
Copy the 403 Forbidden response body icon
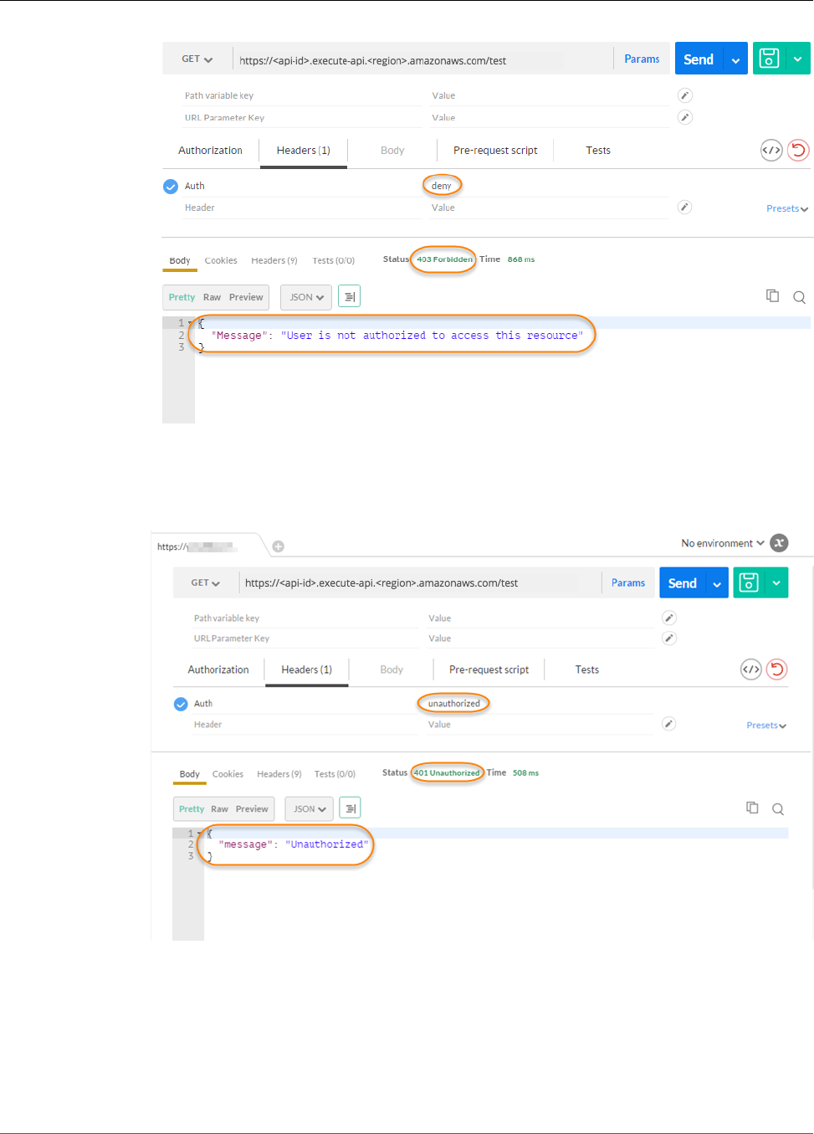pyautogui.click(x=772, y=296)
